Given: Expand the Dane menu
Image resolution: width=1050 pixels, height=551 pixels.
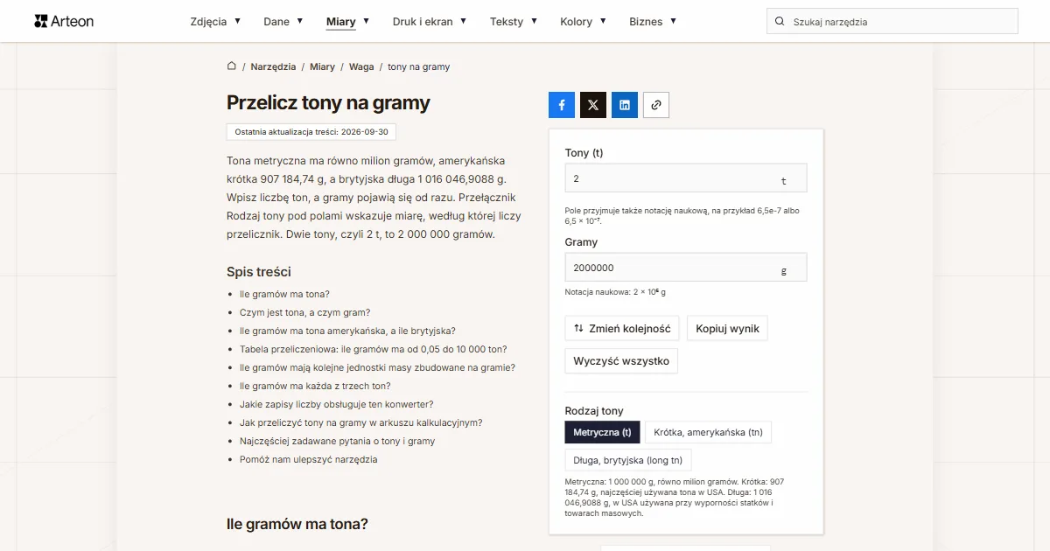Looking at the screenshot, I should coord(283,22).
